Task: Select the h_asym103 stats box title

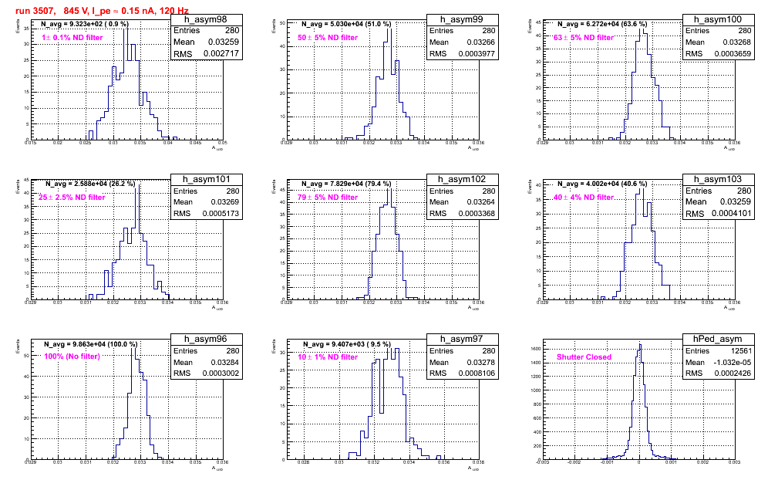Action: pyautogui.click(x=718, y=180)
